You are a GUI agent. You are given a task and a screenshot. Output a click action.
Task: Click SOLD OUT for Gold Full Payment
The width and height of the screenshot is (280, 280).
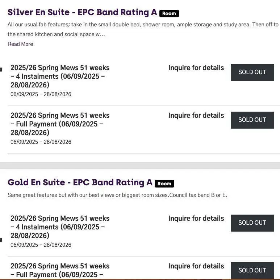pyautogui.click(x=252, y=271)
